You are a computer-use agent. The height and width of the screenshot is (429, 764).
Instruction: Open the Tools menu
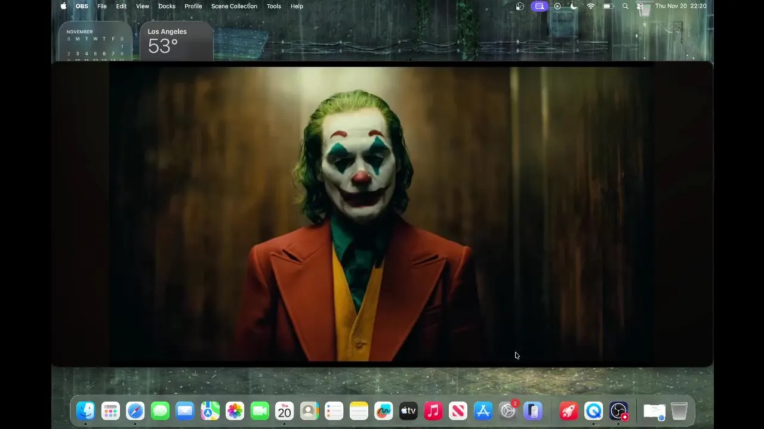(274, 6)
